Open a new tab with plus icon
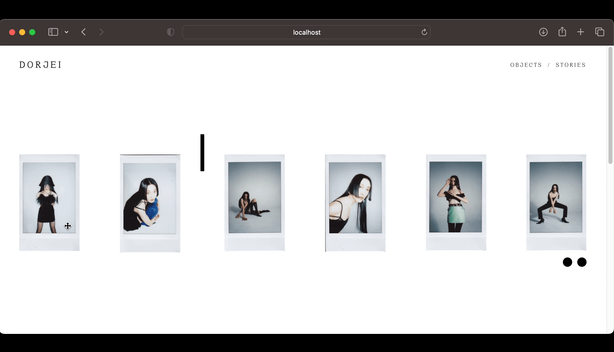The width and height of the screenshot is (614, 352). 581,32
